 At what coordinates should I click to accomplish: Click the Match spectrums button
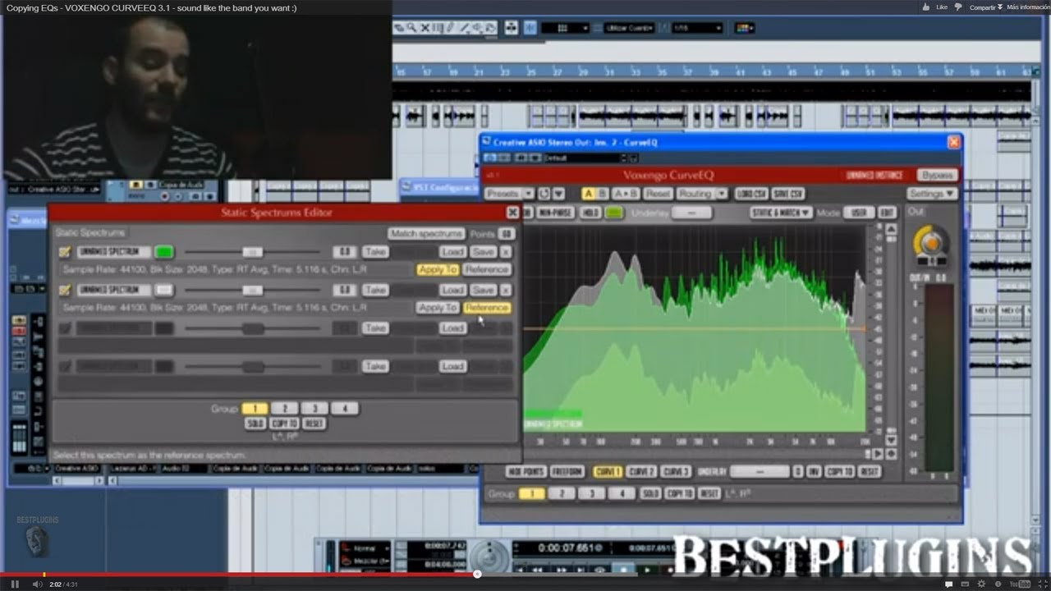point(426,234)
